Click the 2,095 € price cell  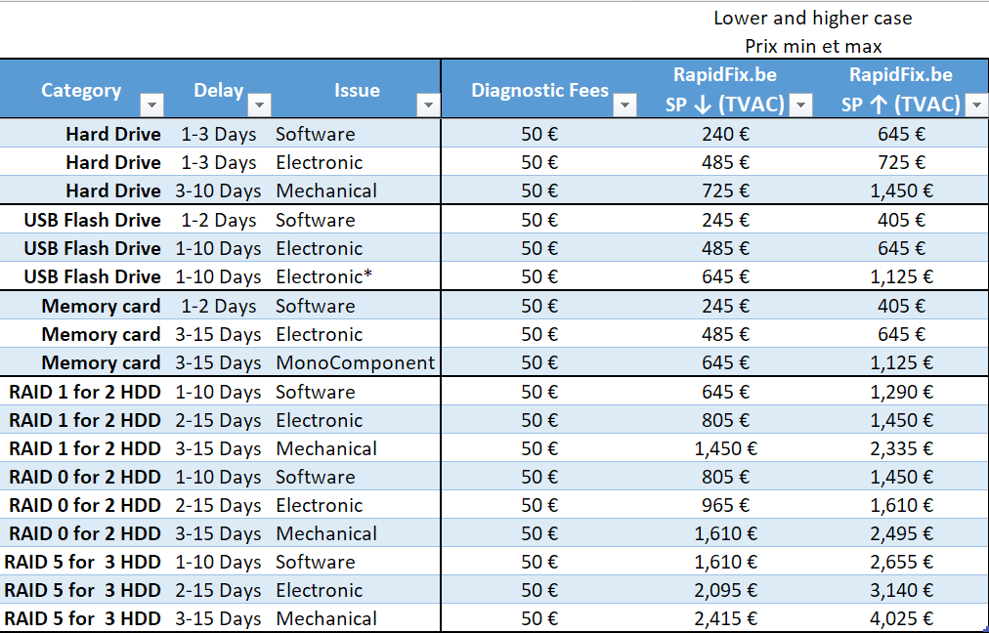pos(725,590)
